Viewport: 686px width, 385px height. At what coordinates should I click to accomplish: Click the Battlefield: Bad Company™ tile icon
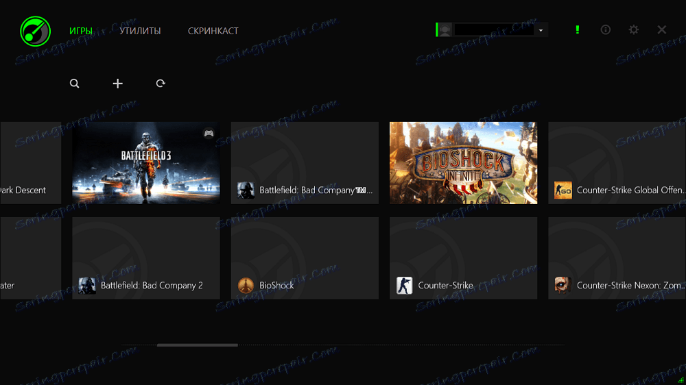[246, 190]
